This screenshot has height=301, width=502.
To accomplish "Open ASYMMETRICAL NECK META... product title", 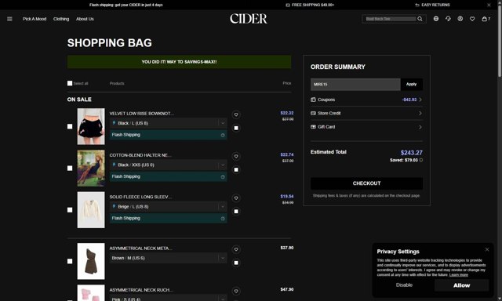I will click(x=141, y=248).
